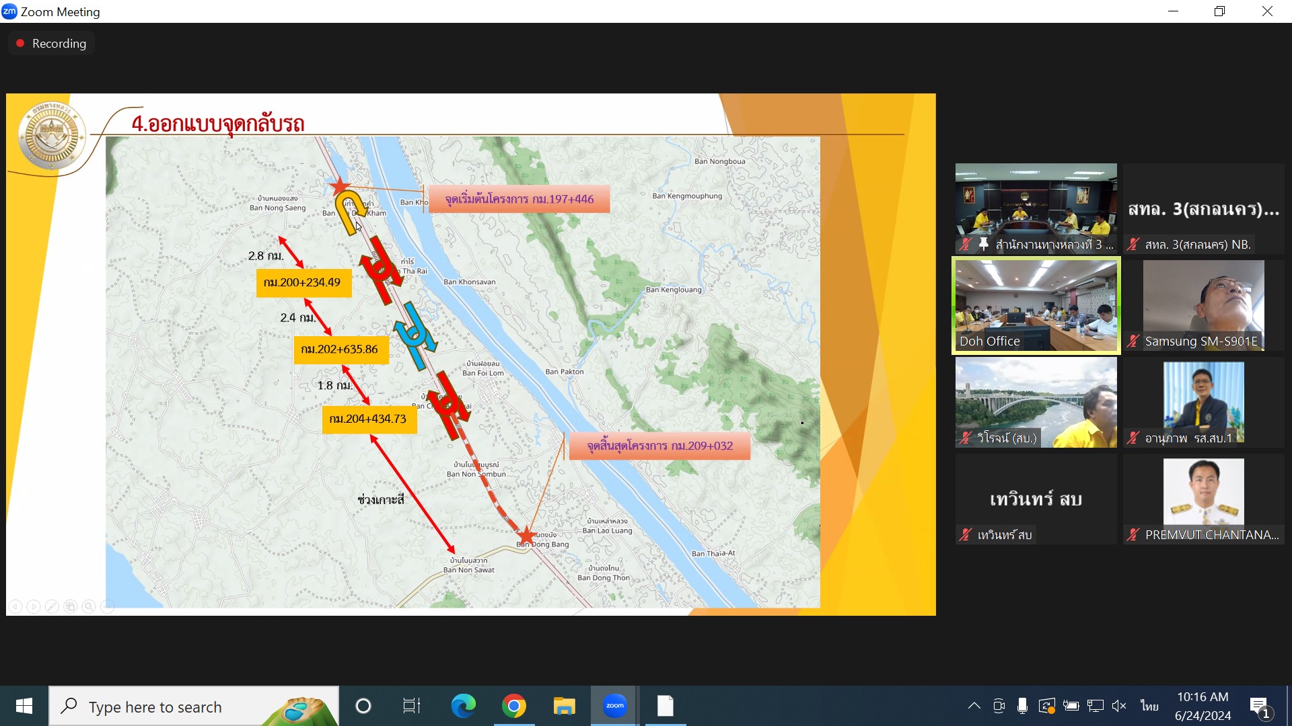
Task: Open the notification action center
Action: pos(1259,706)
